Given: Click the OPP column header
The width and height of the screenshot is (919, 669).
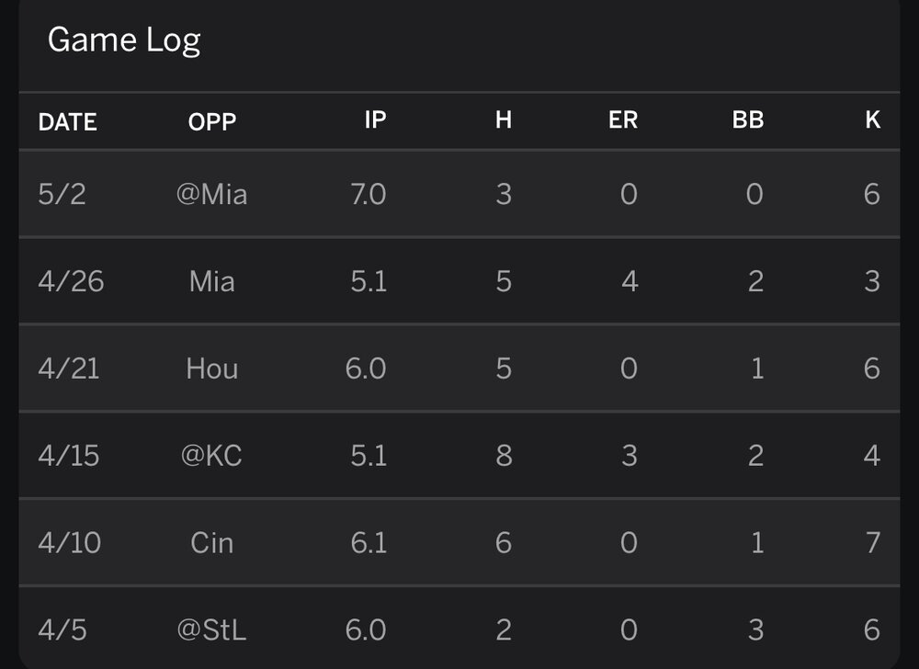Looking at the screenshot, I should [x=212, y=121].
